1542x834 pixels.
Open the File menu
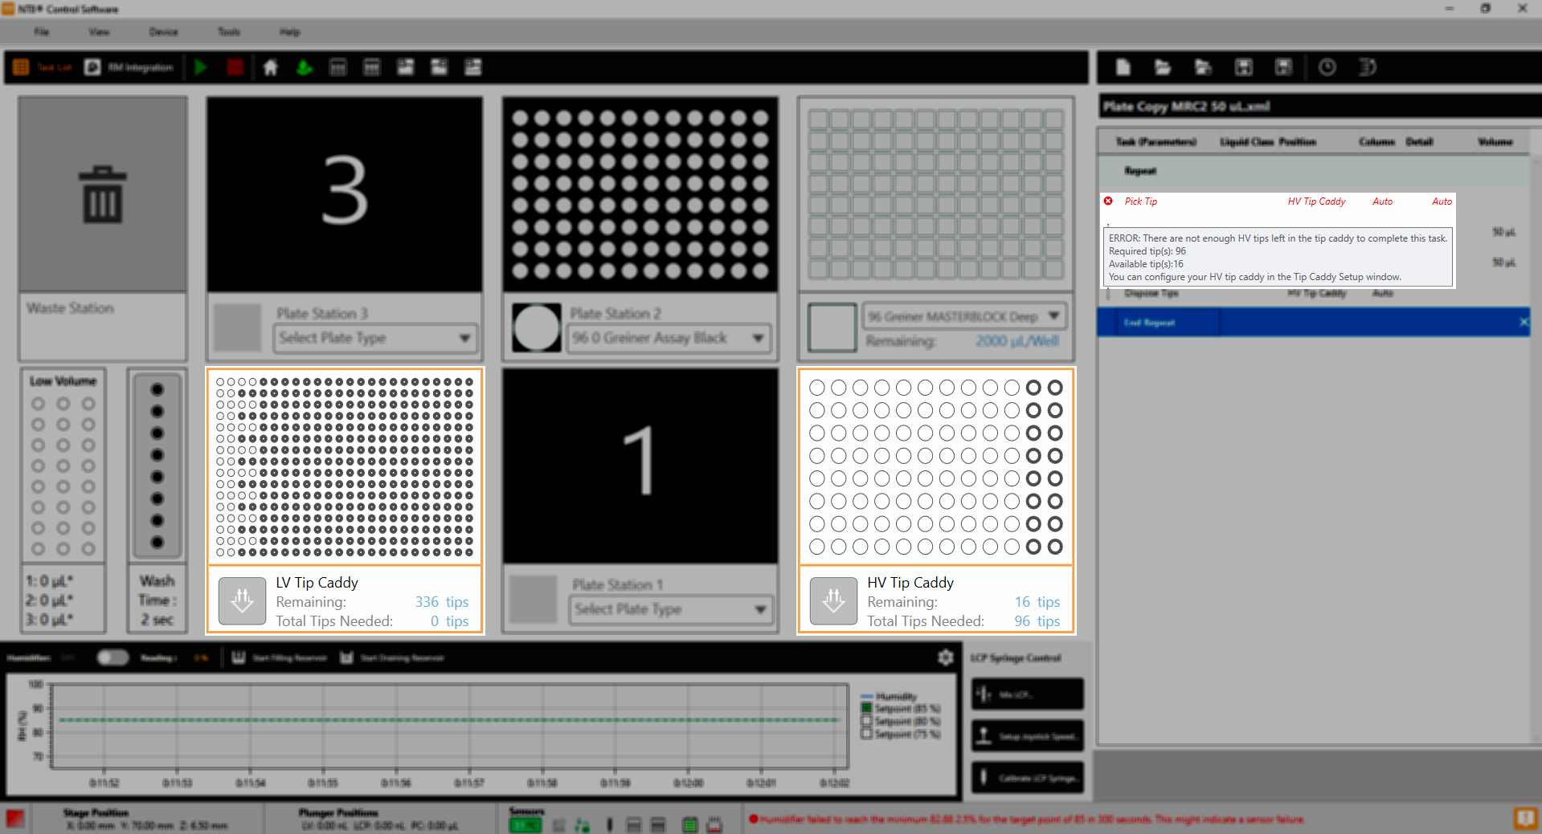pyautogui.click(x=42, y=32)
